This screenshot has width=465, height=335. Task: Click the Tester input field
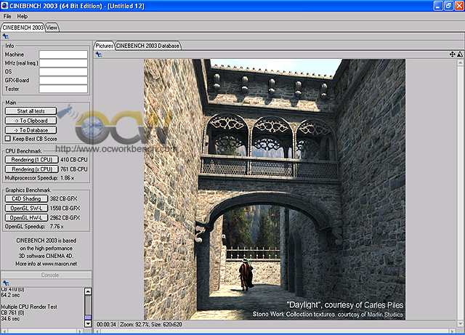click(63, 89)
